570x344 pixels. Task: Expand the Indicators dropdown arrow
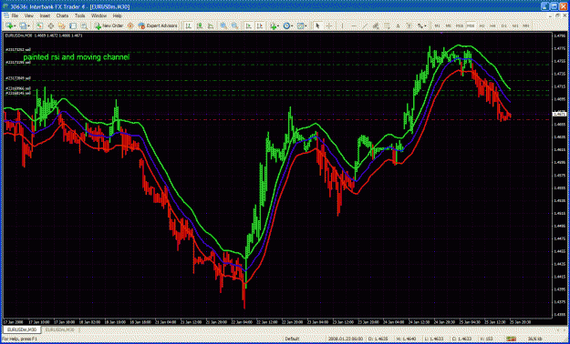pyautogui.click(x=278, y=25)
